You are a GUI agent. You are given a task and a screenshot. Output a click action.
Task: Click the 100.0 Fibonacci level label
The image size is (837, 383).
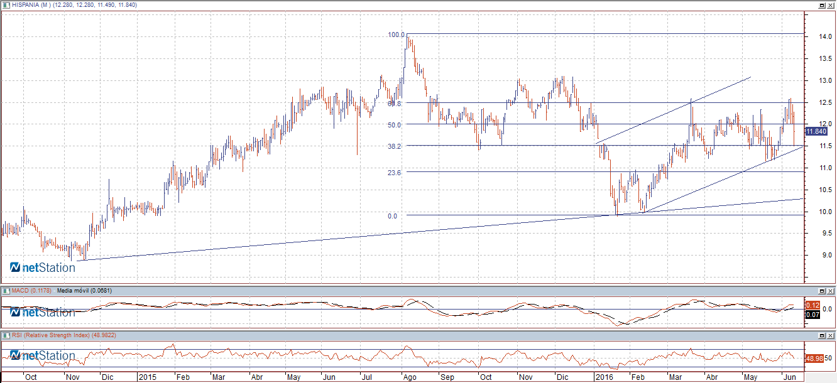tap(396, 35)
